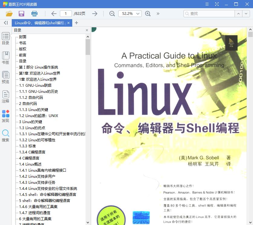Open the 书签 bookmarks panel

pos(6,58)
